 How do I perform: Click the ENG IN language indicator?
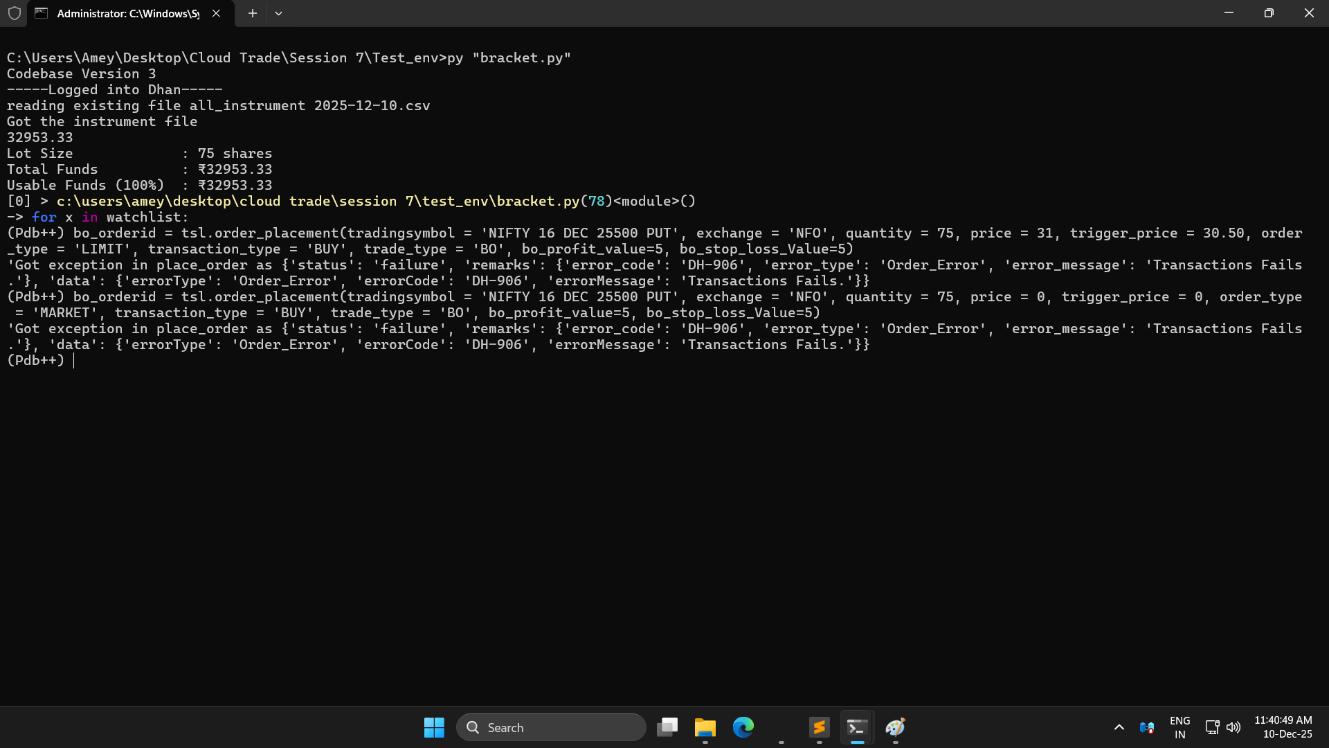1179,727
